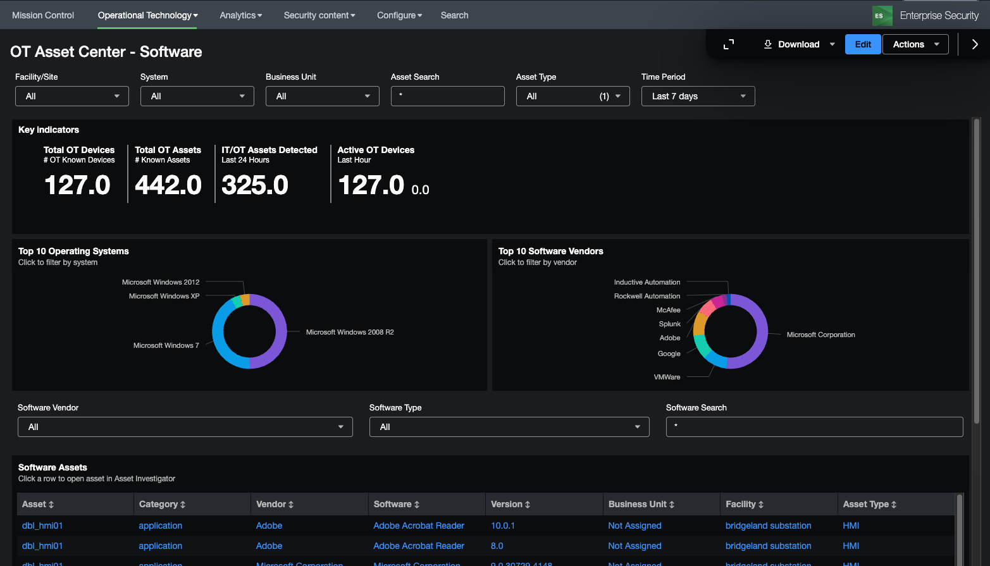Open the Actions dropdown button

pos(915,44)
